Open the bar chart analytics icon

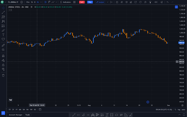(131, 2)
